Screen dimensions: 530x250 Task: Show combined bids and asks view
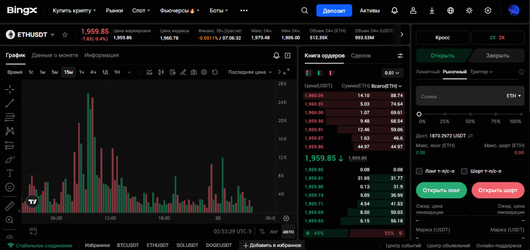[308, 72]
